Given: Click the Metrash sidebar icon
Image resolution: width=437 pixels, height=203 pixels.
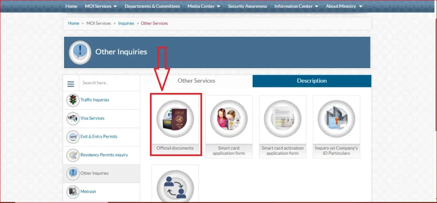Looking at the screenshot, I should [x=73, y=192].
